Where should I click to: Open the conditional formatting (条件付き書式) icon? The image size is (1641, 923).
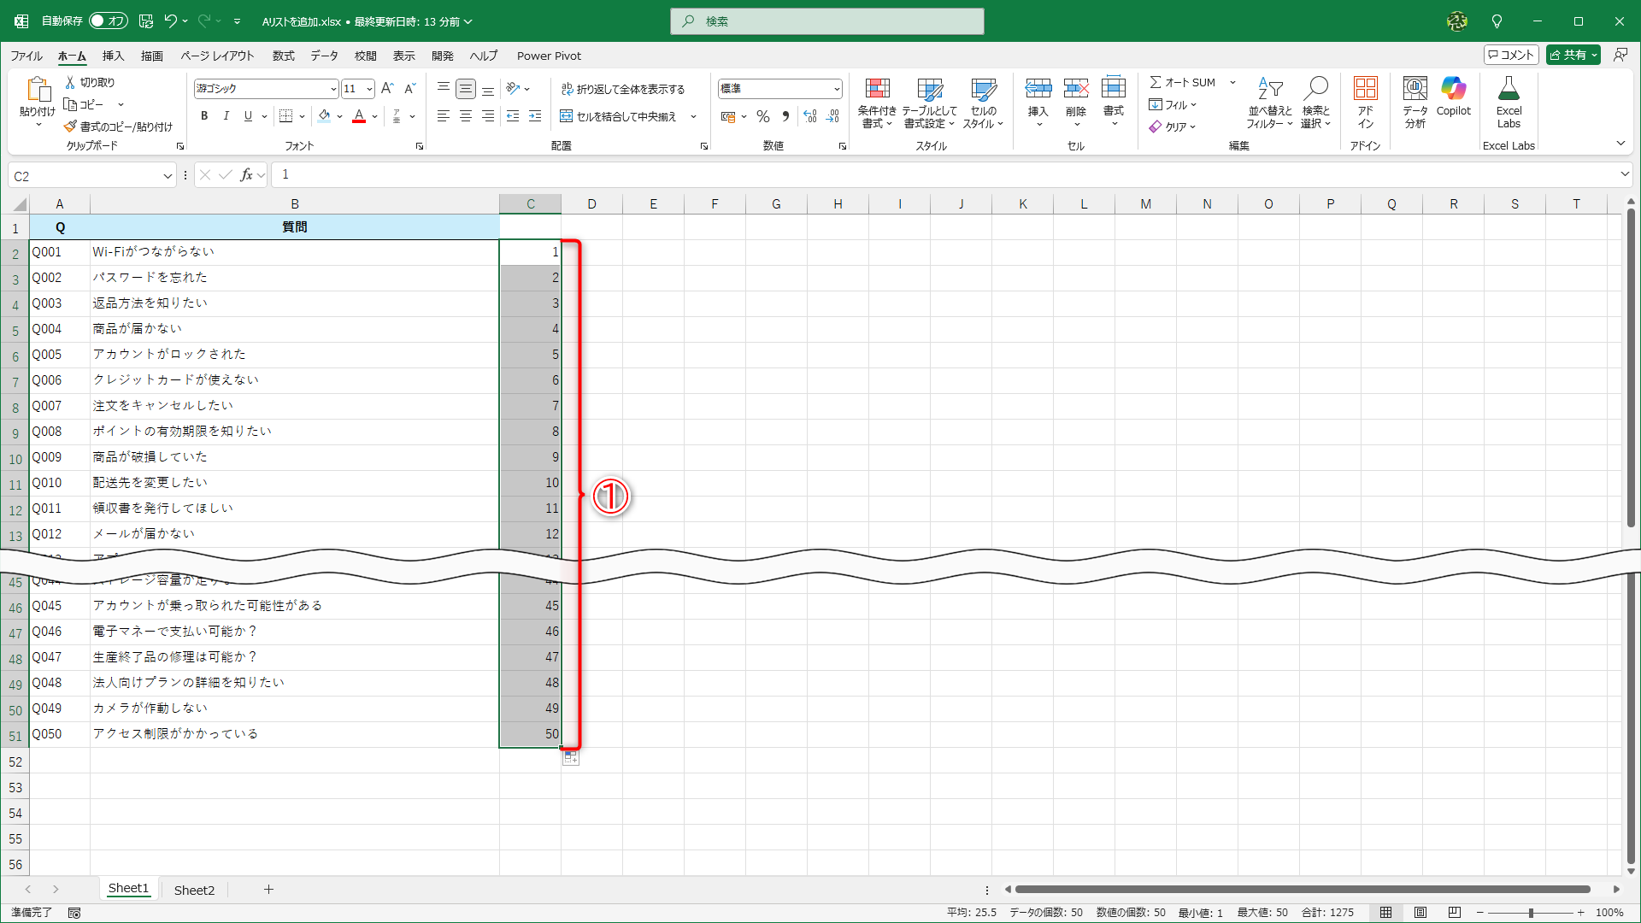point(877,89)
